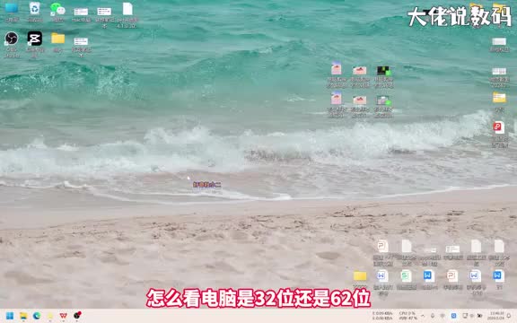Click the network speed KB/s readout
The height and width of the screenshot is (323, 517).
pos(382,316)
